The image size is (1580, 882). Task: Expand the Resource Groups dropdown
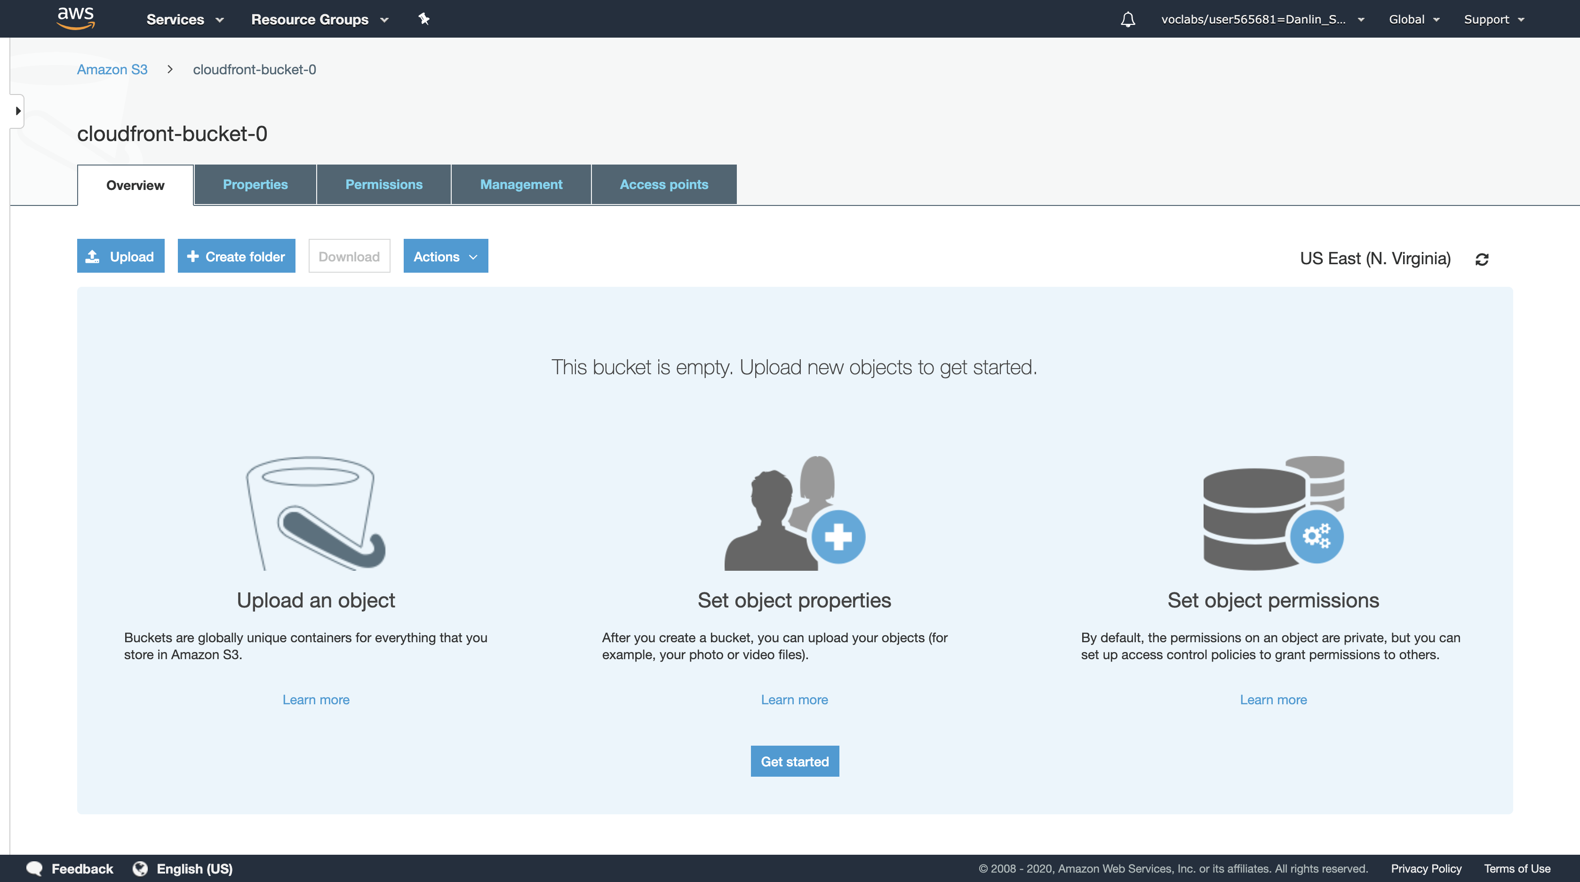click(x=319, y=20)
